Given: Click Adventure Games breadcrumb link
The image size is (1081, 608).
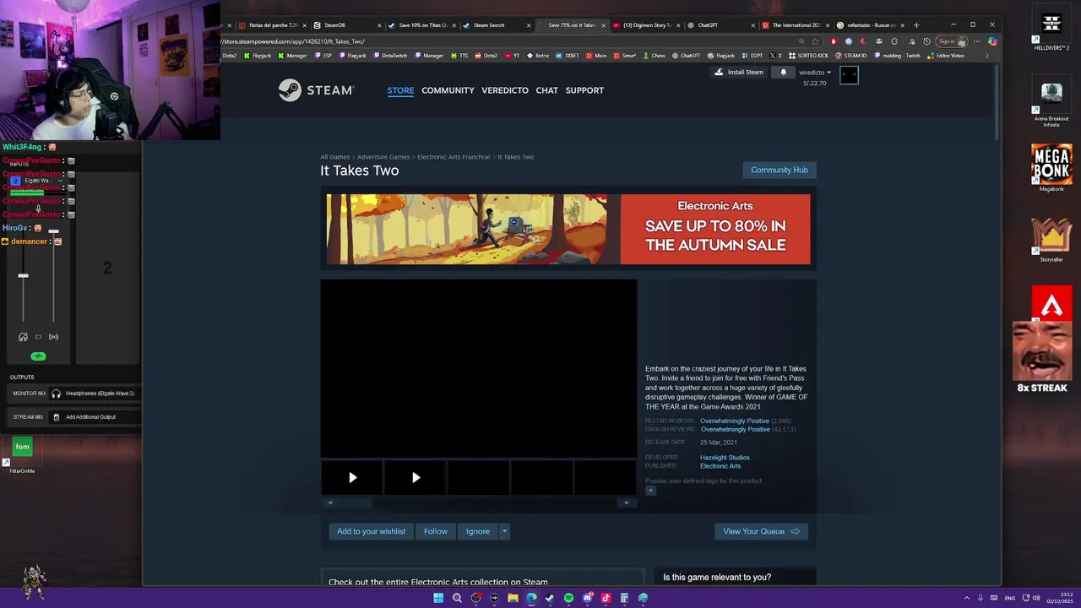Looking at the screenshot, I should point(383,157).
